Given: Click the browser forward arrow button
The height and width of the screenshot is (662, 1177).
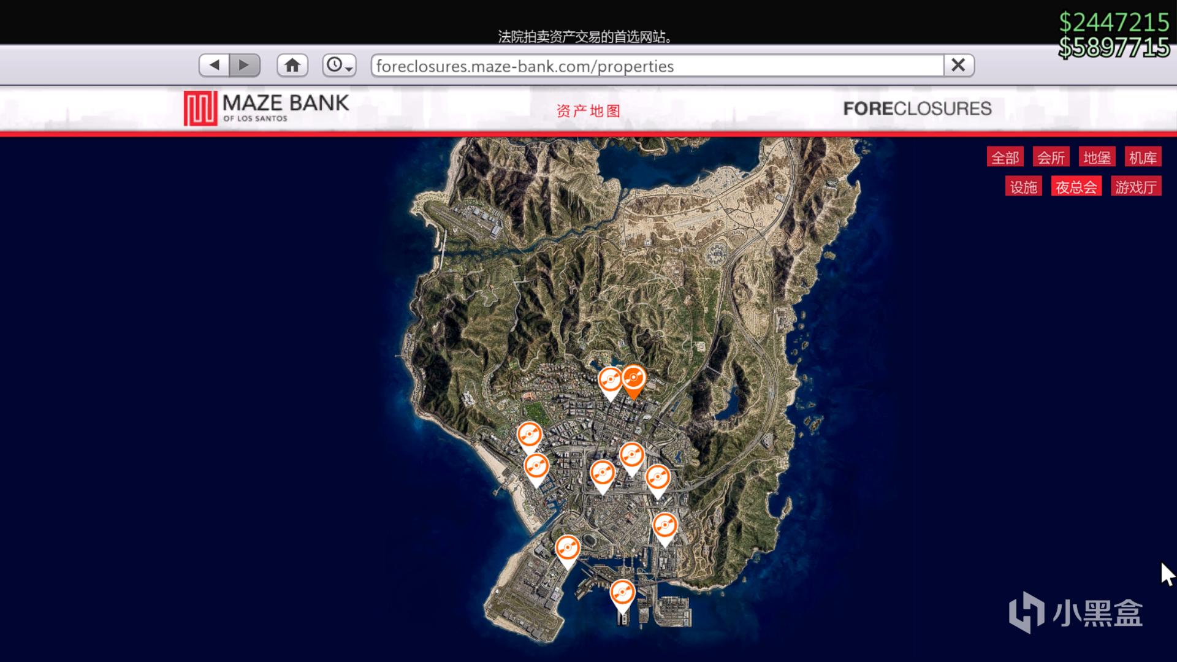Looking at the screenshot, I should pos(245,65).
